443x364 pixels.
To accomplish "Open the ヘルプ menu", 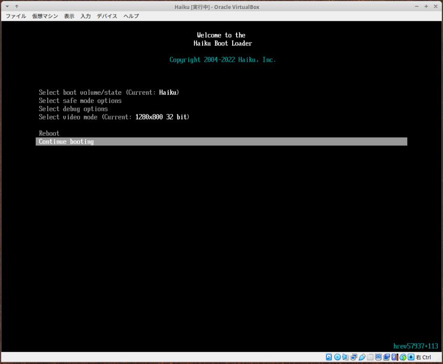I will click(131, 16).
